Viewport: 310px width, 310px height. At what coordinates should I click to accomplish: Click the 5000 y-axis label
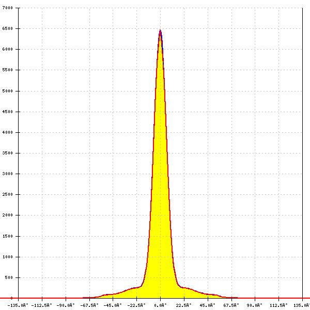click(x=8, y=91)
